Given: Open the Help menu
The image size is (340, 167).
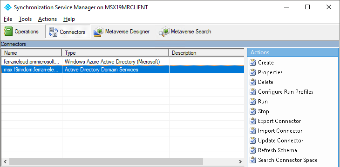Looking at the screenshot, I should tap(69, 19).
